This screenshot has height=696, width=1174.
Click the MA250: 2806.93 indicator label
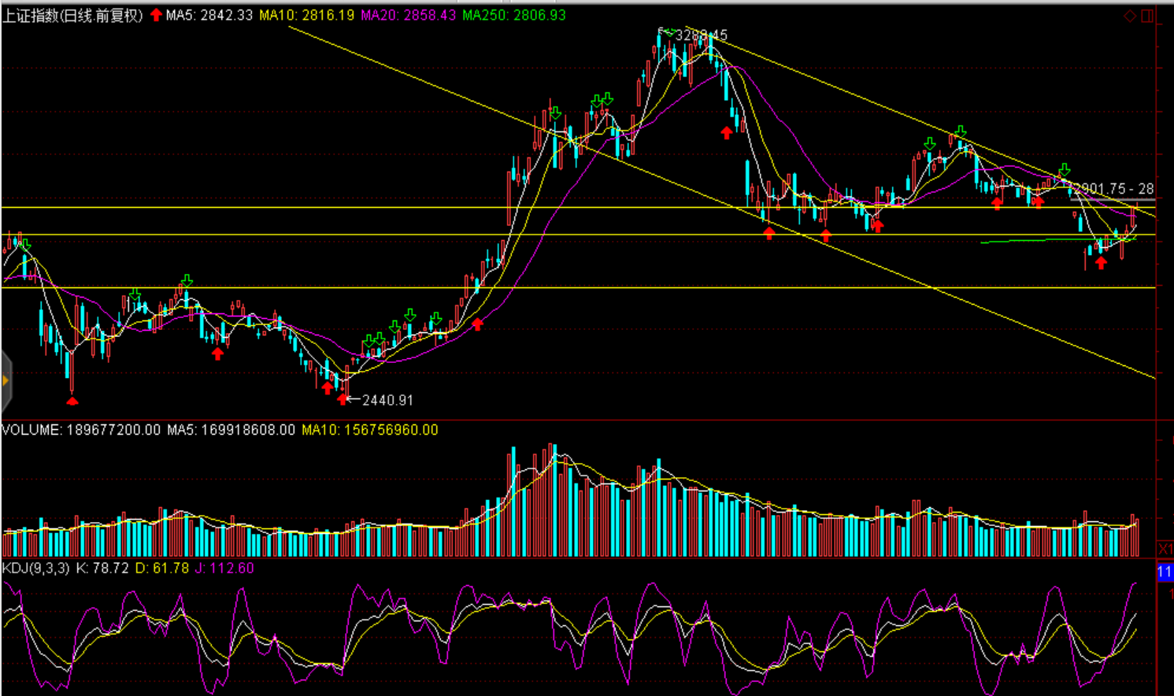[x=513, y=15]
